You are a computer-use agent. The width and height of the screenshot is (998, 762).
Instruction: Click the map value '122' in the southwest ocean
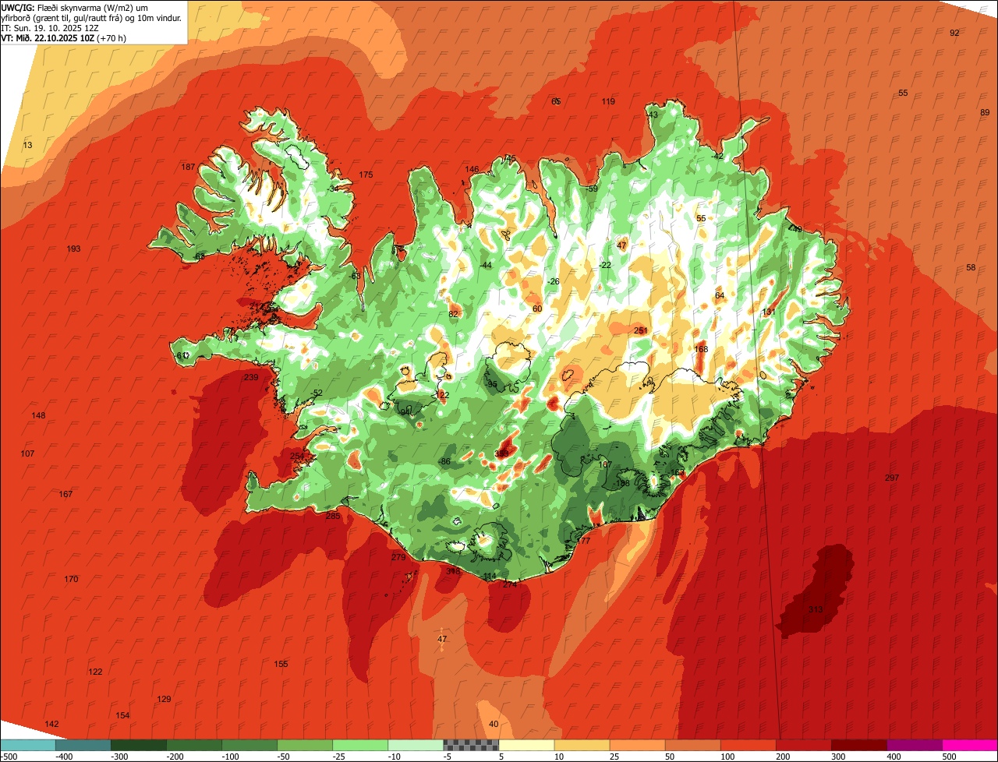tap(95, 672)
